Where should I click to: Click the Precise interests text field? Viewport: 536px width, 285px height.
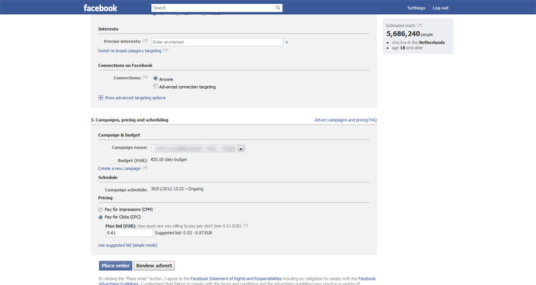pyautogui.click(x=217, y=42)
